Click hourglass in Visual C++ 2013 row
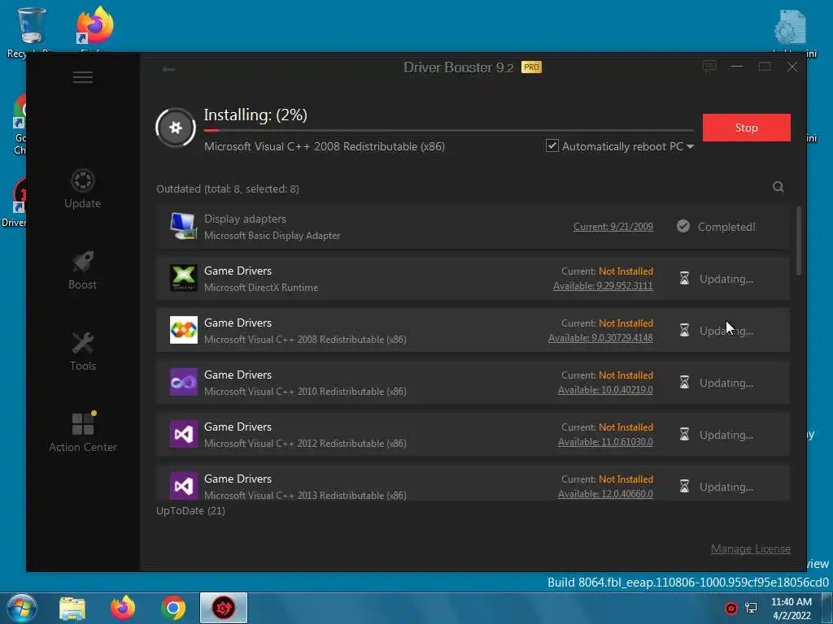The width and height of the screenshot is (833, 624). 684,487
